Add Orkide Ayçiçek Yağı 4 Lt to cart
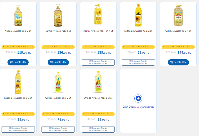This screenshot has height=136, width=199. [178, 62]
